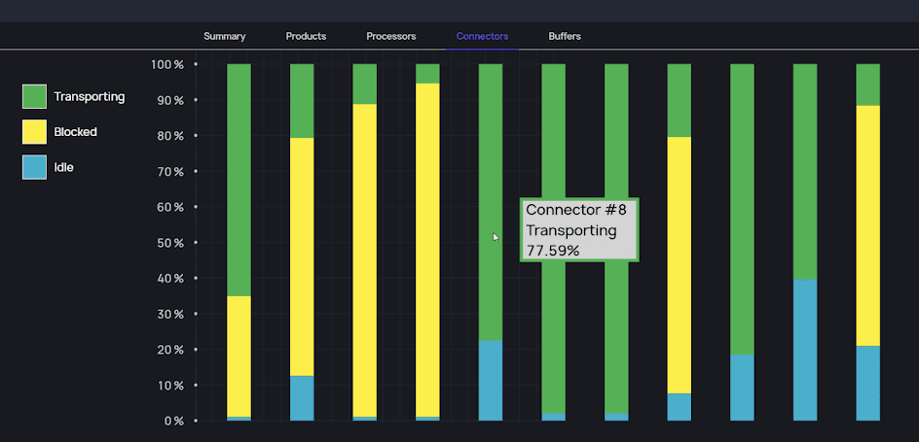Screen dimensions: 919x442
Task: Click the 40 % axis label
Action: (x=169, y=278)
